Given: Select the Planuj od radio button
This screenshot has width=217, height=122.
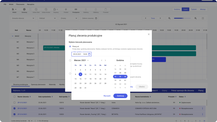Looking at the screenshot, I should click(70, 46).
